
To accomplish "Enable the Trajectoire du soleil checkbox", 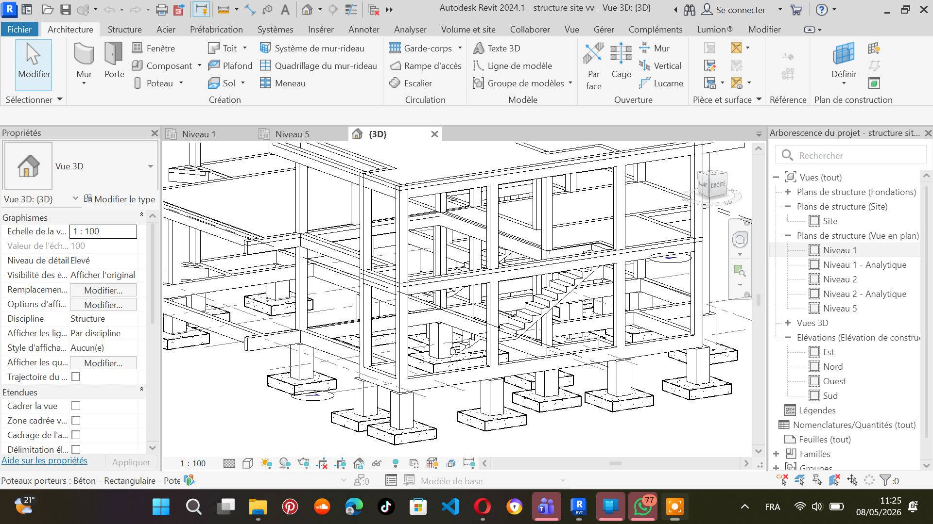I will pyautogui.click(x=76, y=377).
